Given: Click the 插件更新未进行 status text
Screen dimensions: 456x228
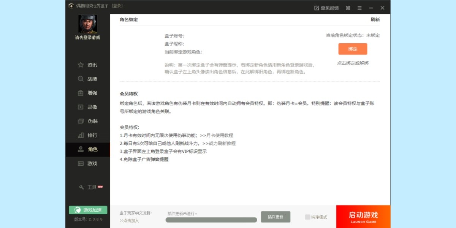Looking at the screenshot, I should (182, 214).
